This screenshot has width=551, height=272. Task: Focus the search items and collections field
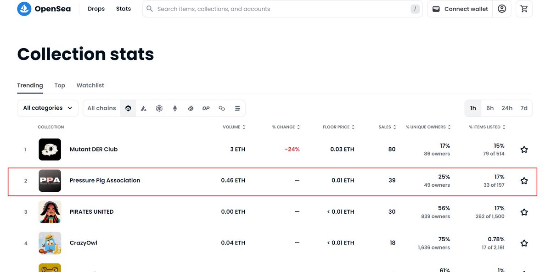pyautogui.click(x=282, y=9)
